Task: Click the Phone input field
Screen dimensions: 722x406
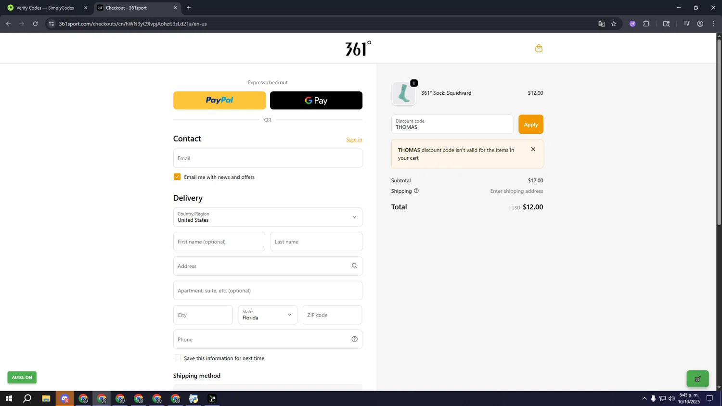Action: coord(268,339)
